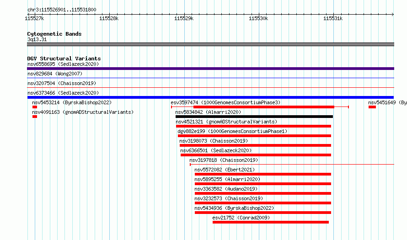The width and height of the screenshot is (407, 240).
Task: Select the dark purple nsv6558695 variant bar
Action: 210,69
